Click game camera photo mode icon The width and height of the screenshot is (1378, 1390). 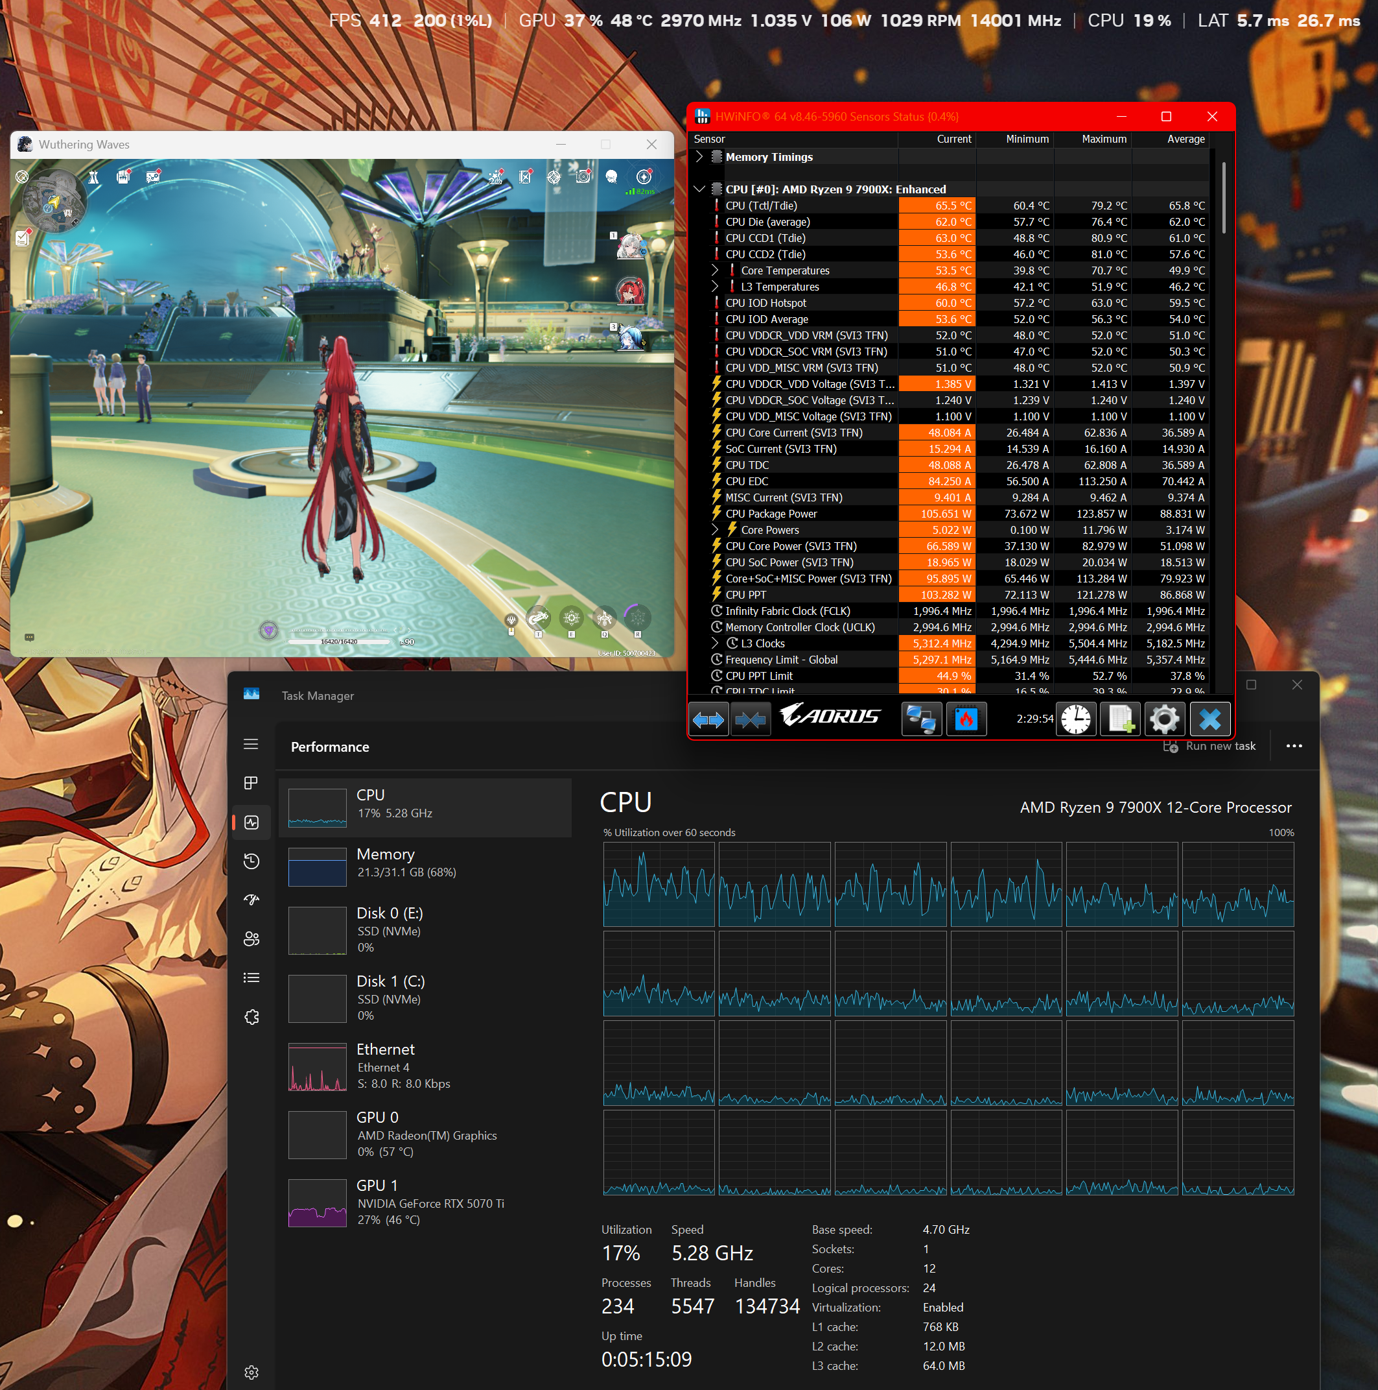point(583,177)
